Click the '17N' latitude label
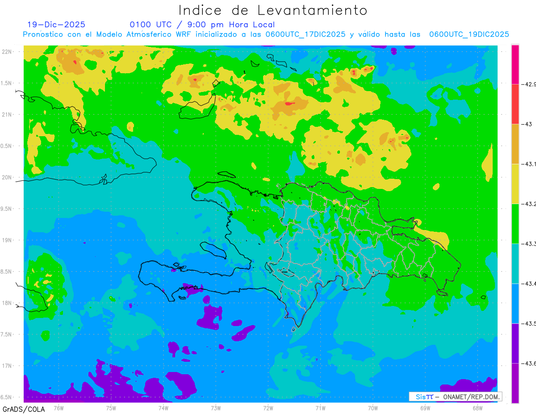Viewport: 536px width, 414px height. click(7, 366)
